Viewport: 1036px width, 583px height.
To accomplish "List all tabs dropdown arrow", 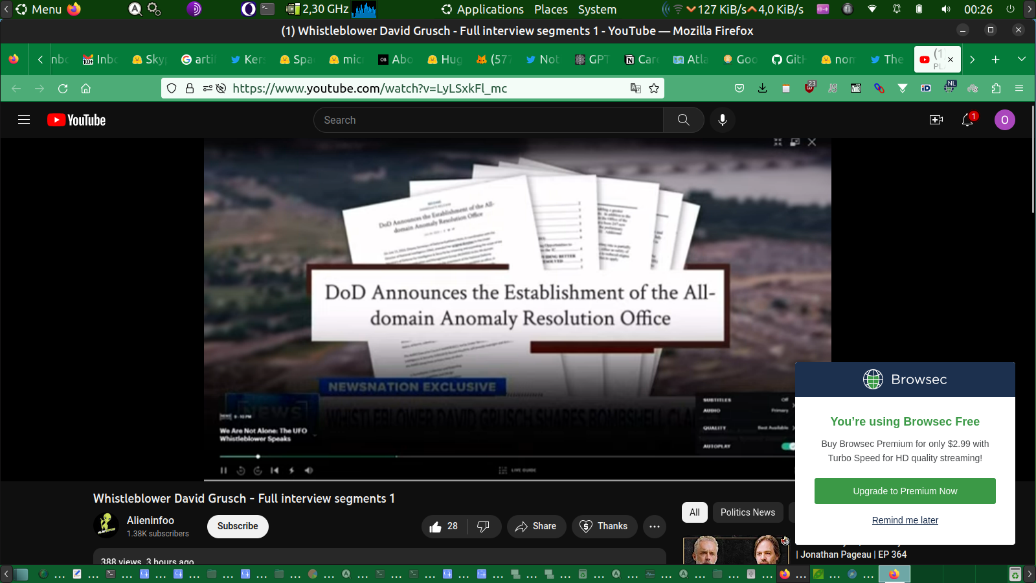I will [x=1022, y=60].
